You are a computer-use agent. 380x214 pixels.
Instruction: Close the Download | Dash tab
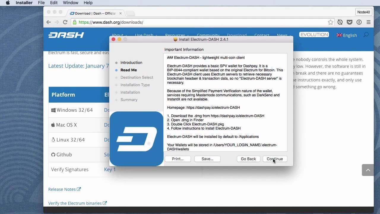[x=121, y=13]
